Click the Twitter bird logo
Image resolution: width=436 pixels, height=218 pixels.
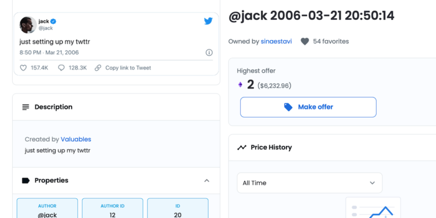[x=208, y=21]
